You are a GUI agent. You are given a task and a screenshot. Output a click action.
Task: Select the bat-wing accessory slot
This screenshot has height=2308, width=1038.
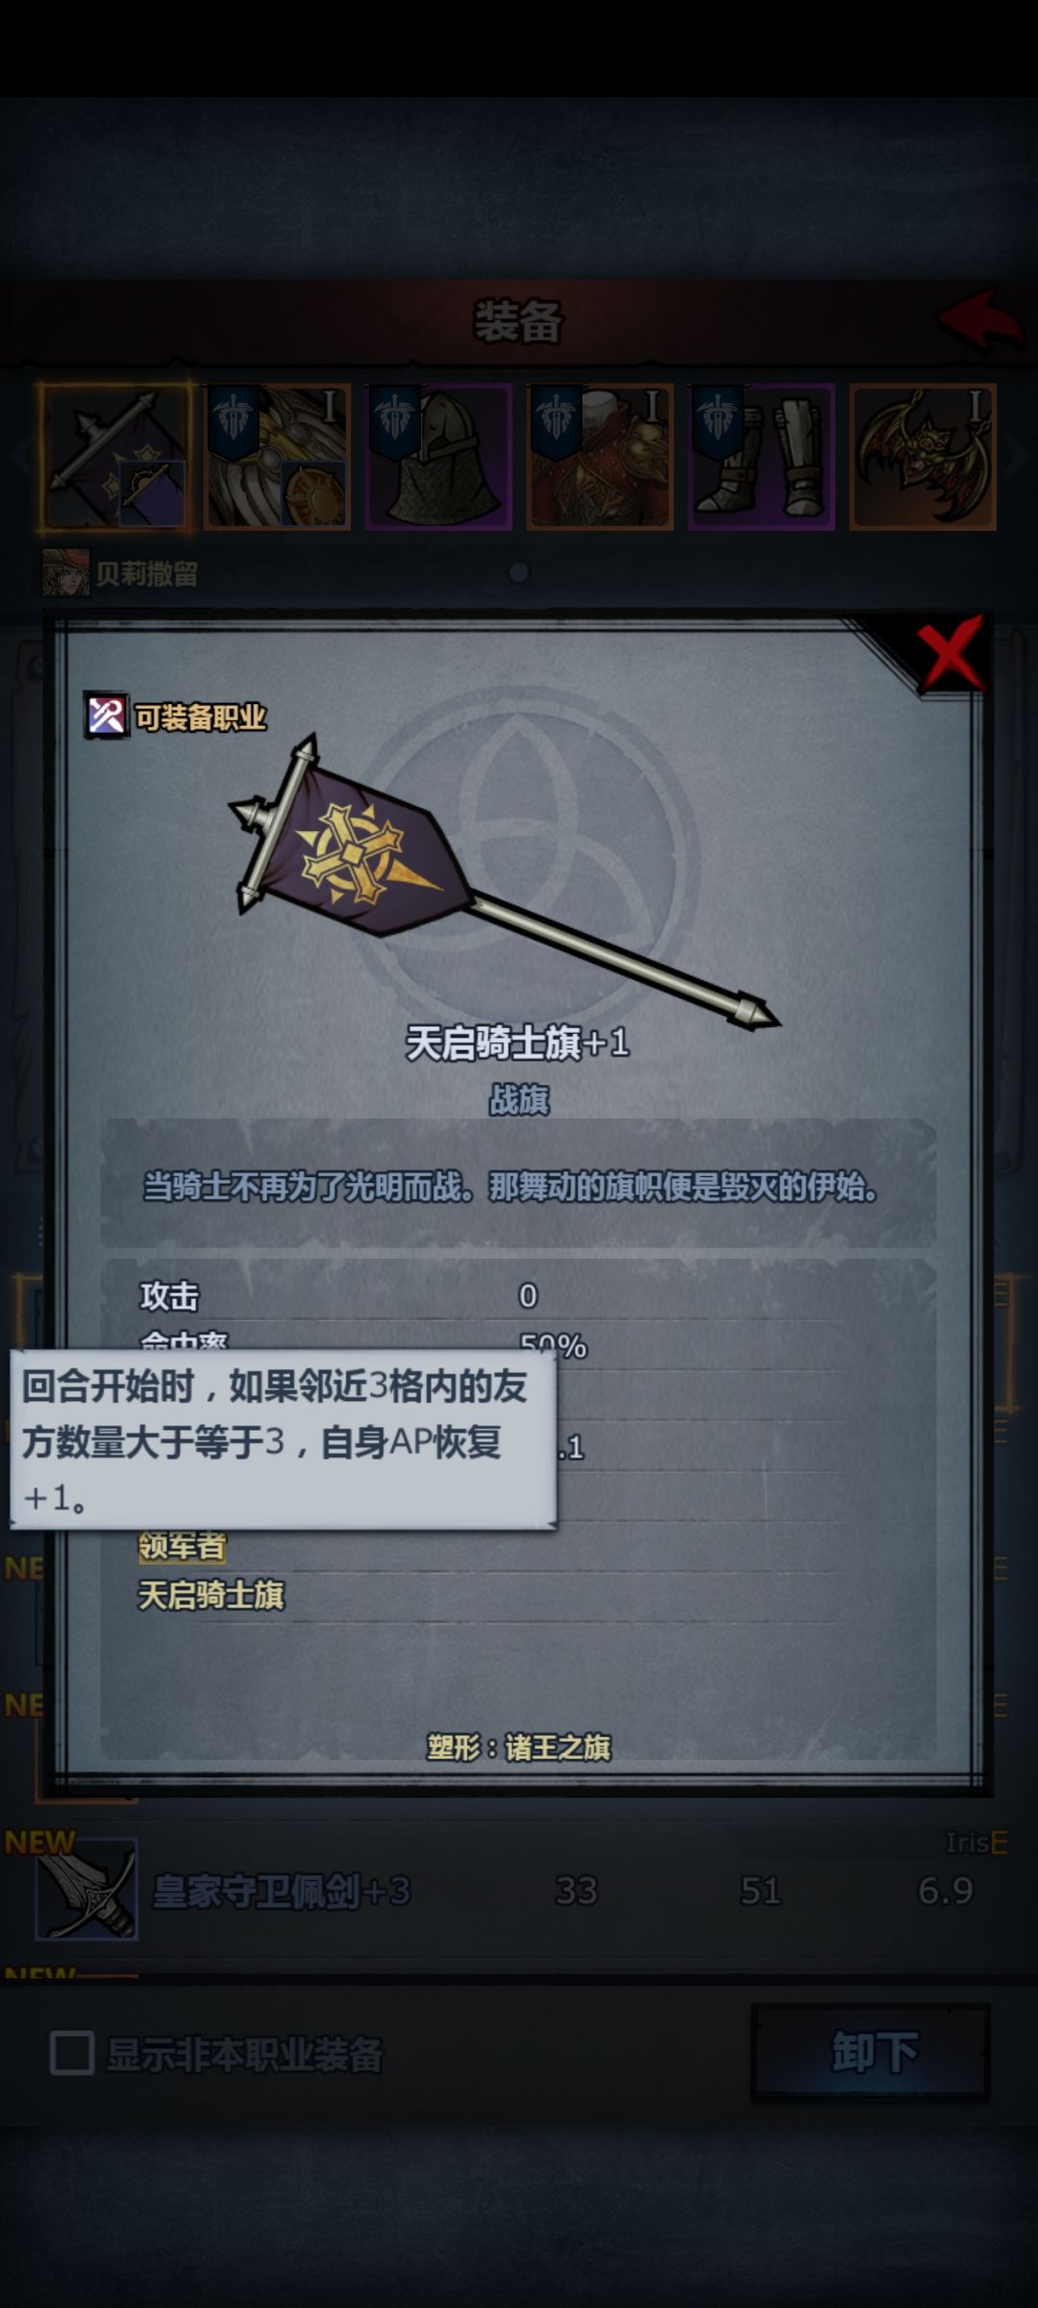click(923, 457)
